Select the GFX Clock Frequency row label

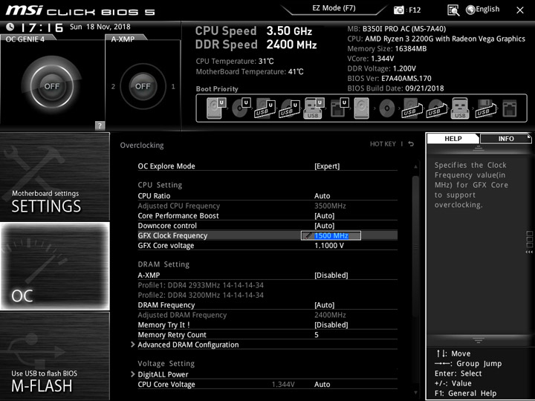[x=172, y=235]
